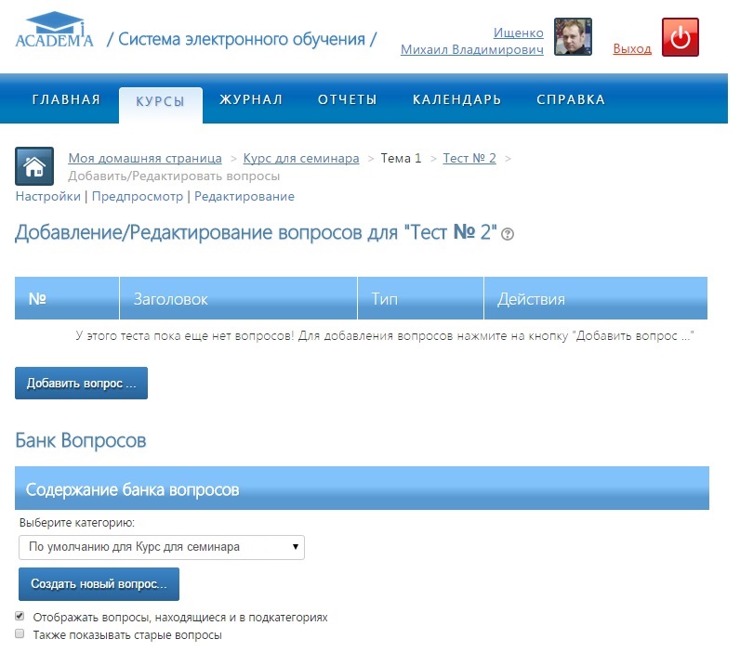
Task: Click the Заголовок column header
Action: click(x=238, y=298)
